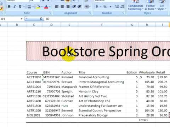Image resolution: width=170 pixels, height=127 pixels.
Task: Apply Comma Style
Action: tap(110, 7)
